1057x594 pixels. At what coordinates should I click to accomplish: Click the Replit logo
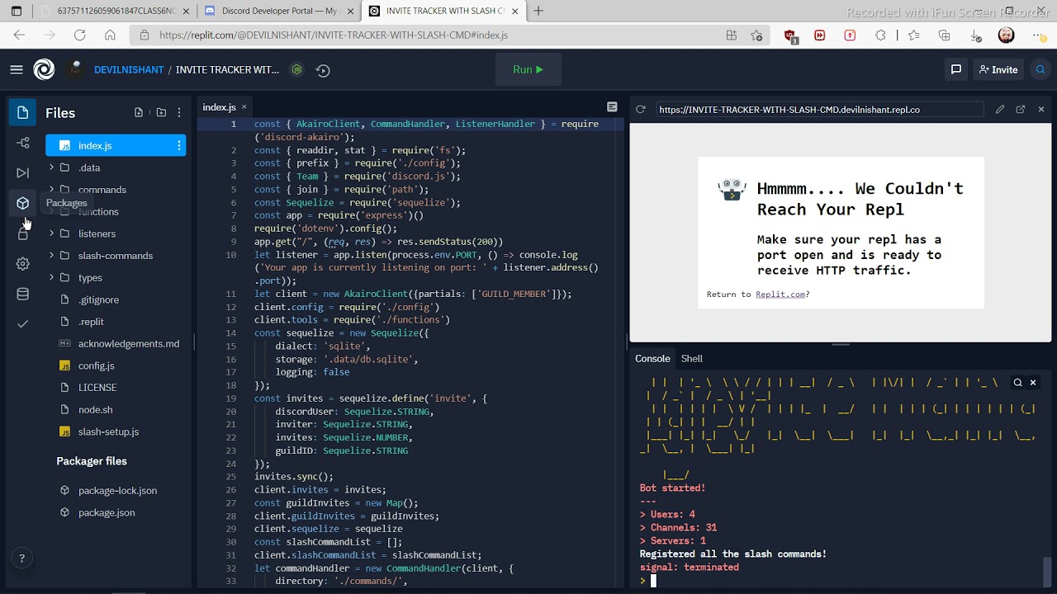[x=44, y=70]
